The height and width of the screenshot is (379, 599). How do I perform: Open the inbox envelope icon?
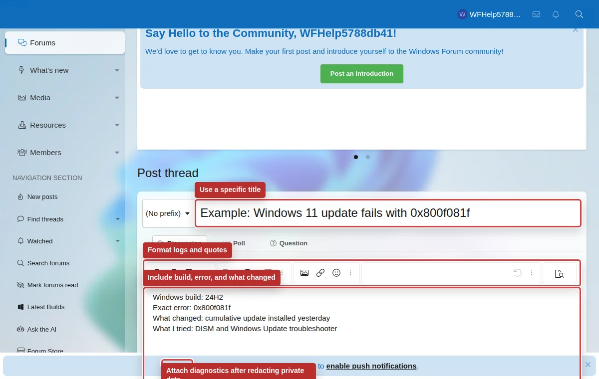[x=536, y=14]
